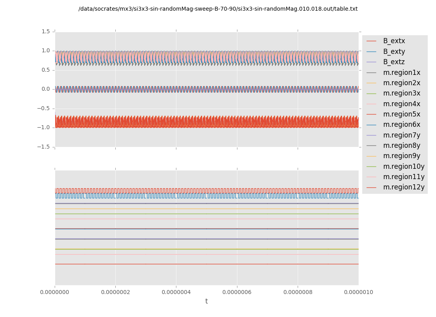Click the 0.0000004 x-axis tick label
436x317 pixels.
pyautogui.click(x=176, y=292)
